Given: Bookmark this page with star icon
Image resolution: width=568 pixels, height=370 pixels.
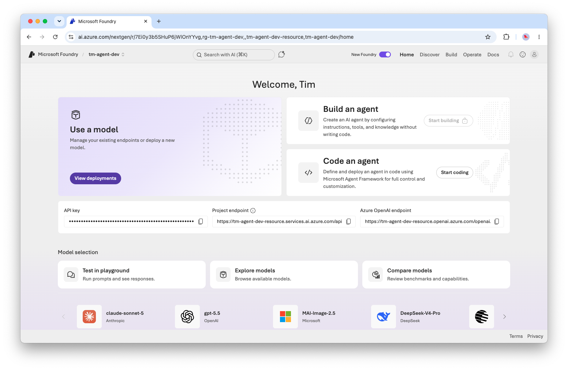Looking at the screenshot, I should 488,37.
